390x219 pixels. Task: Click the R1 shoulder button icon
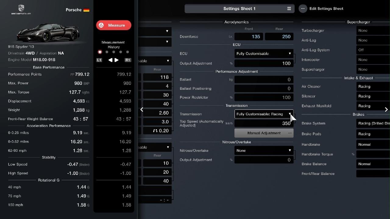click(128, 60)
